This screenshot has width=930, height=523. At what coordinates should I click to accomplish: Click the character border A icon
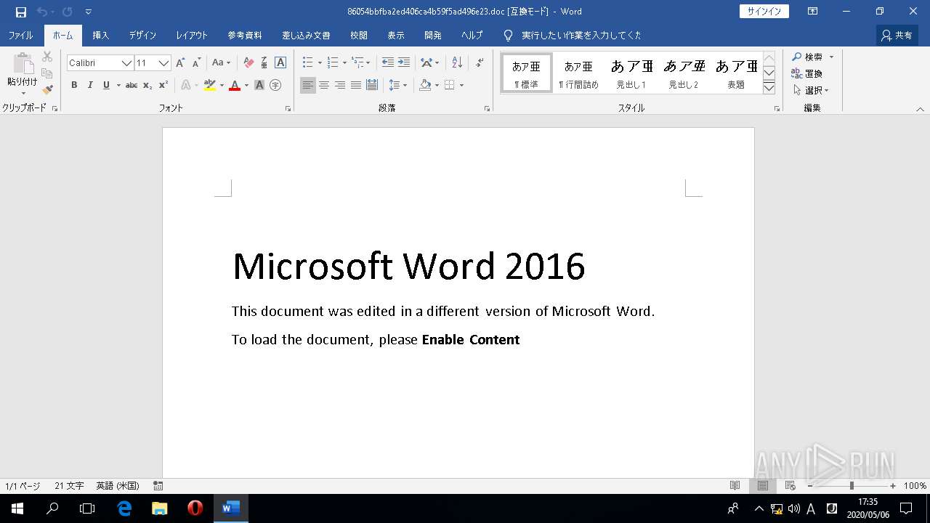pos(280,63)
